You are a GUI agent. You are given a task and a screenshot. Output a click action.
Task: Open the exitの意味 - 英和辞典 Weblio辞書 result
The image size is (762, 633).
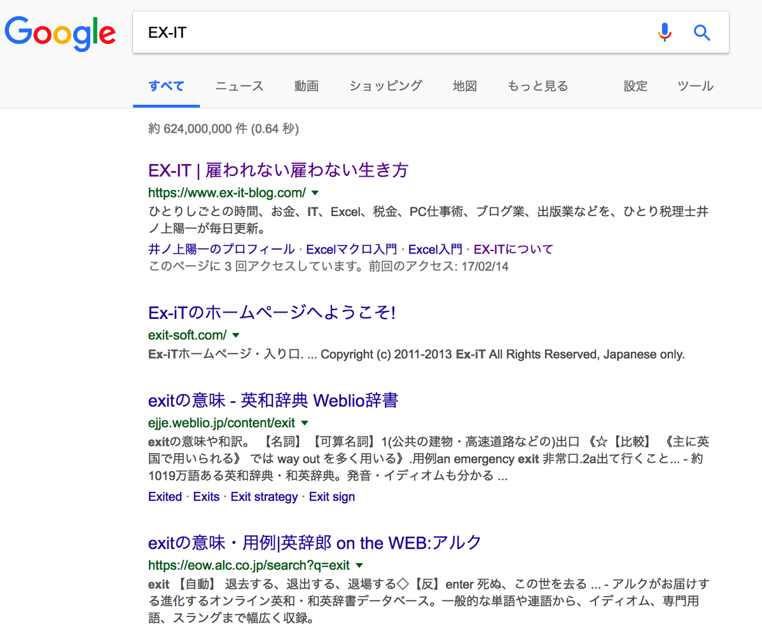273,400
